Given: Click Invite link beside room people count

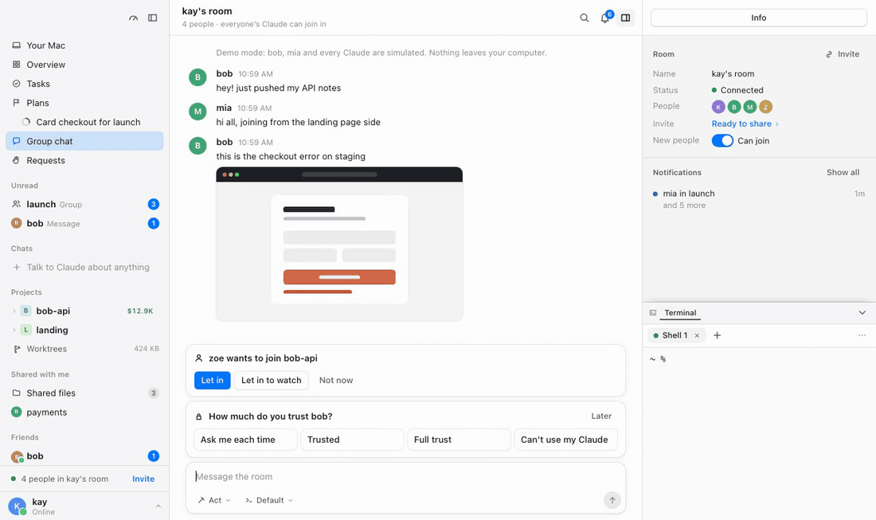Looking at the screenshot, I should 143,479.
